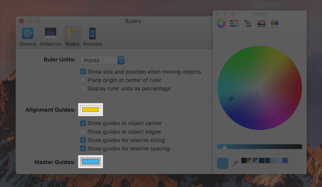The image size is (322, 187).
Task: Activate the eyedropper color picker tool
Action: point(235,164)
